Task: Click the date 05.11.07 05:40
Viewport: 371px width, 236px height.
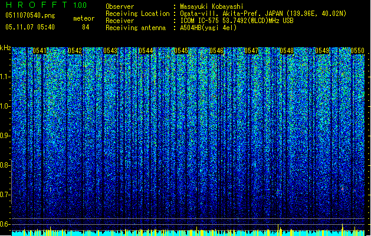Action: [x=30, y=27]
